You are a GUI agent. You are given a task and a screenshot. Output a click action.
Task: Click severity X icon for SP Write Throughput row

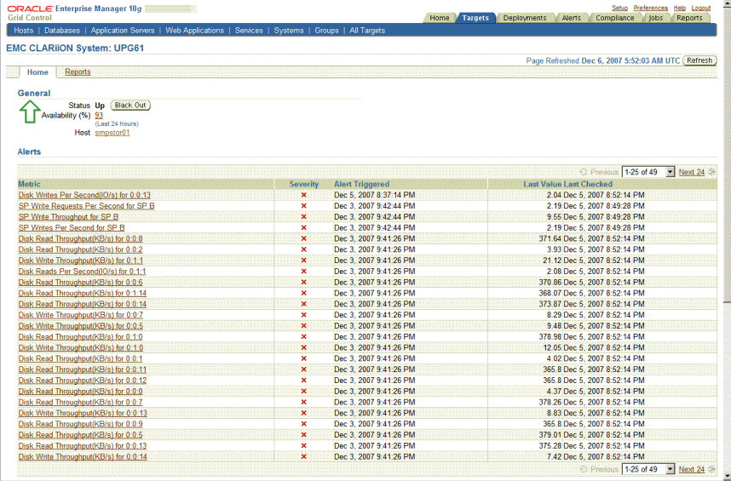tap(303, 216)
